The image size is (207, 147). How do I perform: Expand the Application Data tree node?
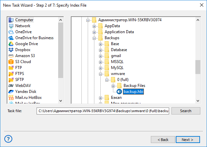click(94, 32)
